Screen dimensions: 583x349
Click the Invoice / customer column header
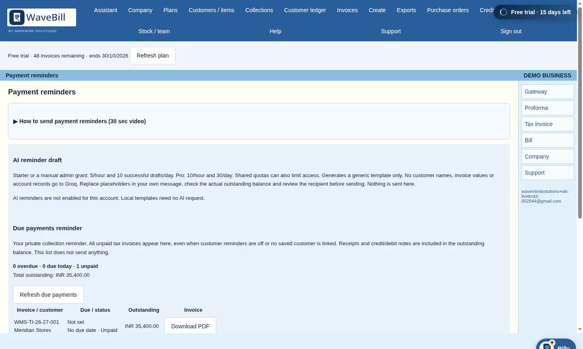click(x=40, y=310)
